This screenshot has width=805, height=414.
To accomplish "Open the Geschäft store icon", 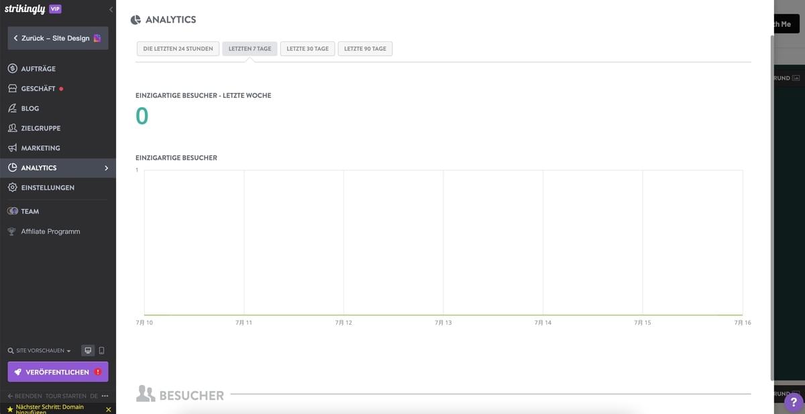I will click(x=12, y=88).
